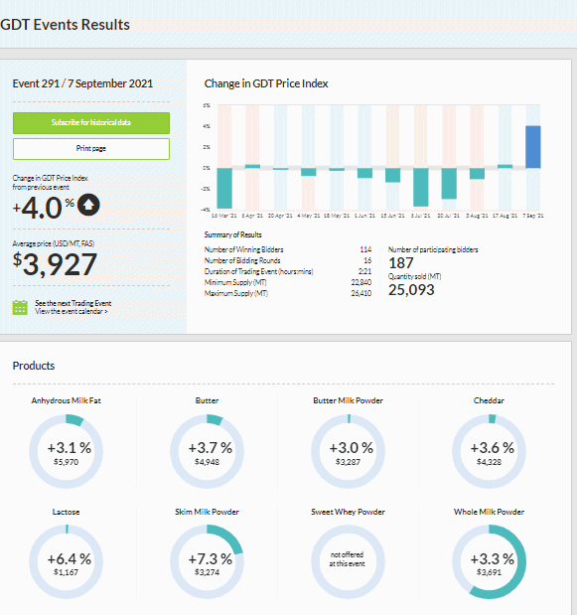
Task: Click the $3,691 Whole Milk Powder price
Action: 489,572
